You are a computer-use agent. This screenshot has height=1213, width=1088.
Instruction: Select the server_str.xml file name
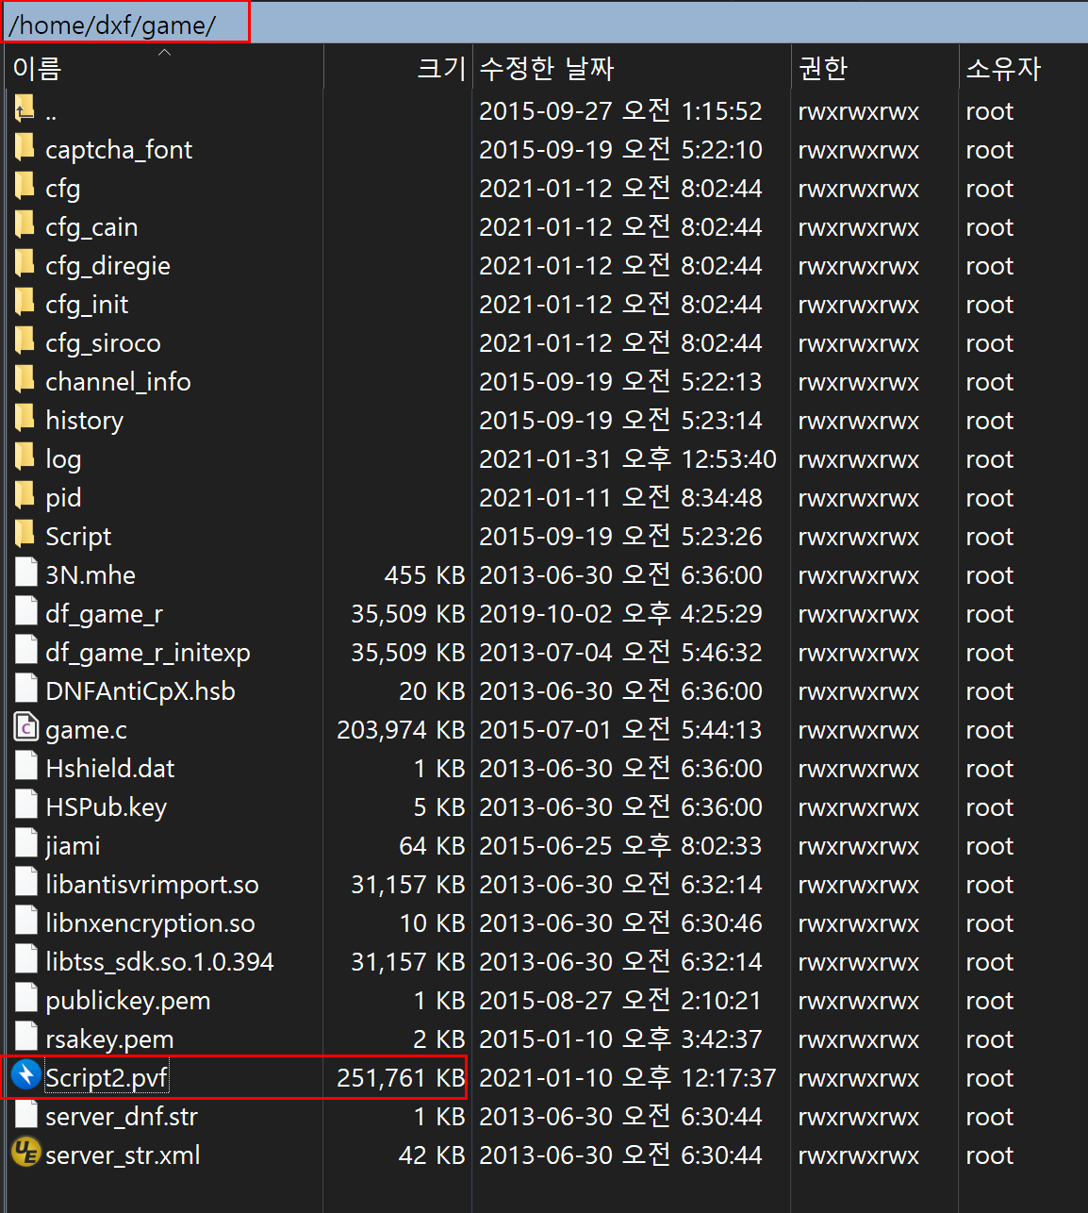(x=123, y=1155)
